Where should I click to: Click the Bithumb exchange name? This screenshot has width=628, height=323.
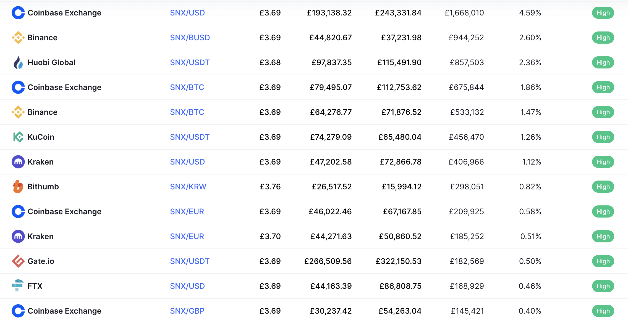43,187
